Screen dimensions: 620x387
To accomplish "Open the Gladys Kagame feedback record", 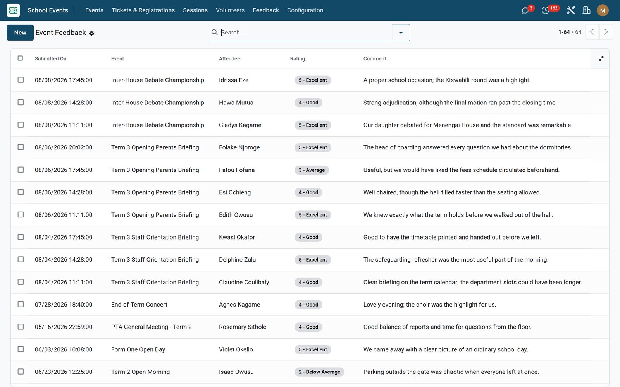I will click(x=310, y=125).
